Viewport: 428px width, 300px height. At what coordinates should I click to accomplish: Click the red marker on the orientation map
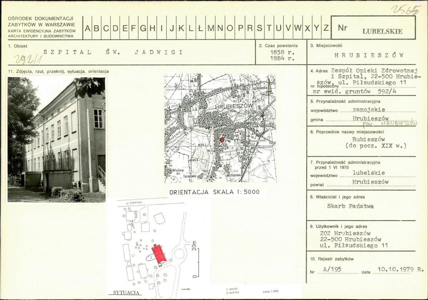click(x=222, y=139)
